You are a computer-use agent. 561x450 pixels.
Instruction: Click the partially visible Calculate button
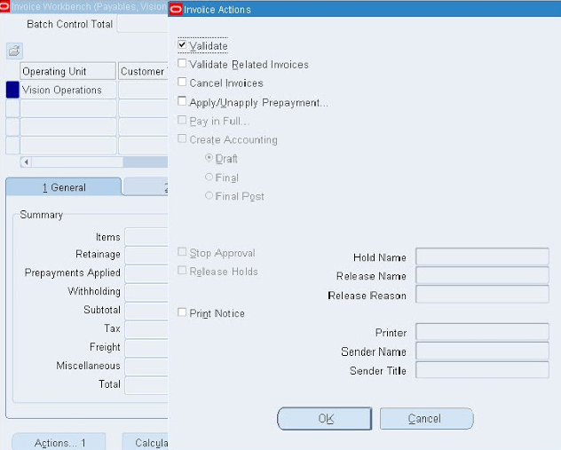coord(146,442)
